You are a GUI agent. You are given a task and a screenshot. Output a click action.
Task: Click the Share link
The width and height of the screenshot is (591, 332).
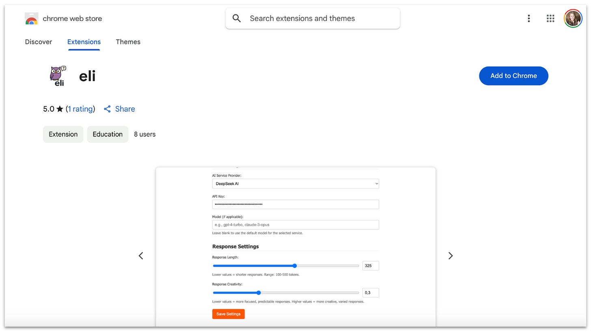(125, 109)
